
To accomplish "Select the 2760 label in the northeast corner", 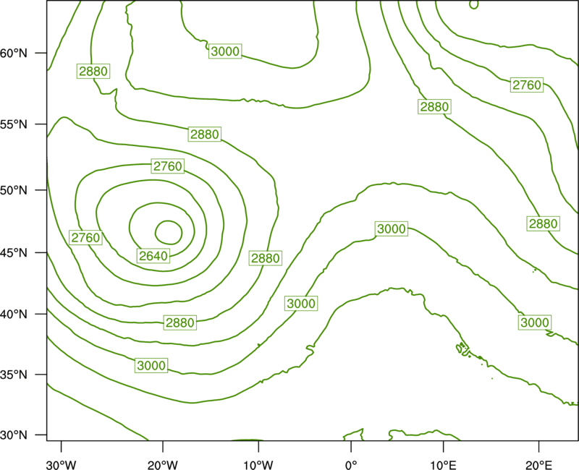I will 527,85.
